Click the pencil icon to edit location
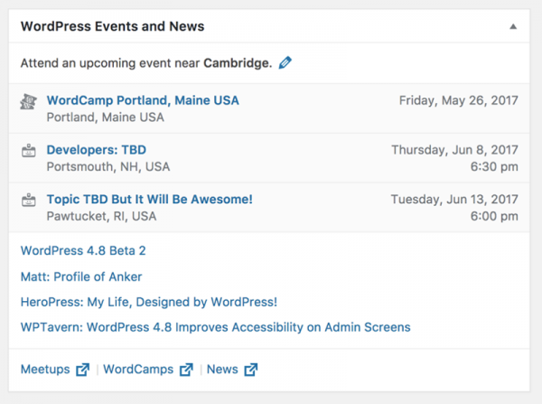This screenshot has height=404, width=542. tap(285, 63)
